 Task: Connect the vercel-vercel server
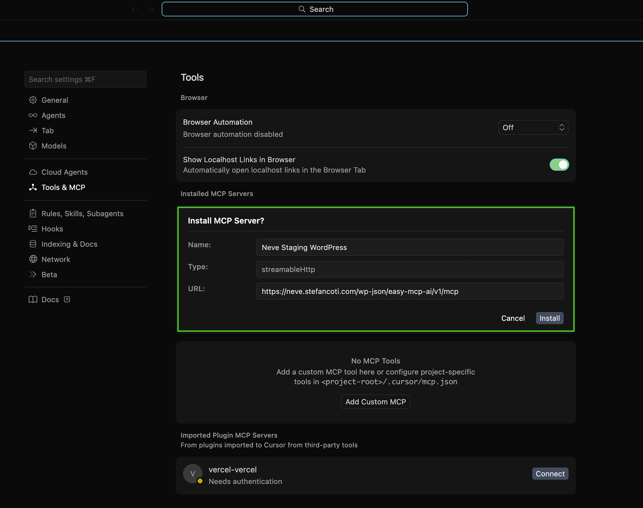[x=550, y=474]
